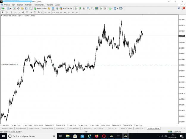This screenshot has height=139, width=186.
Task: Open chart title triangle beside GBPAUD,M15
Action: click(1, 16)
